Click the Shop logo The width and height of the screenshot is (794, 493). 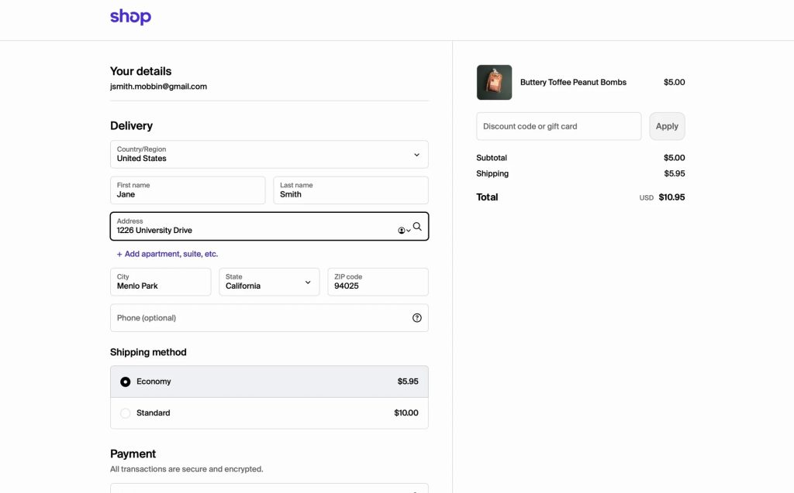(130, 17)
